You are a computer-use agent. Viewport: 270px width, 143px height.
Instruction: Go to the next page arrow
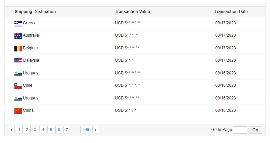(x=96, y=130)
